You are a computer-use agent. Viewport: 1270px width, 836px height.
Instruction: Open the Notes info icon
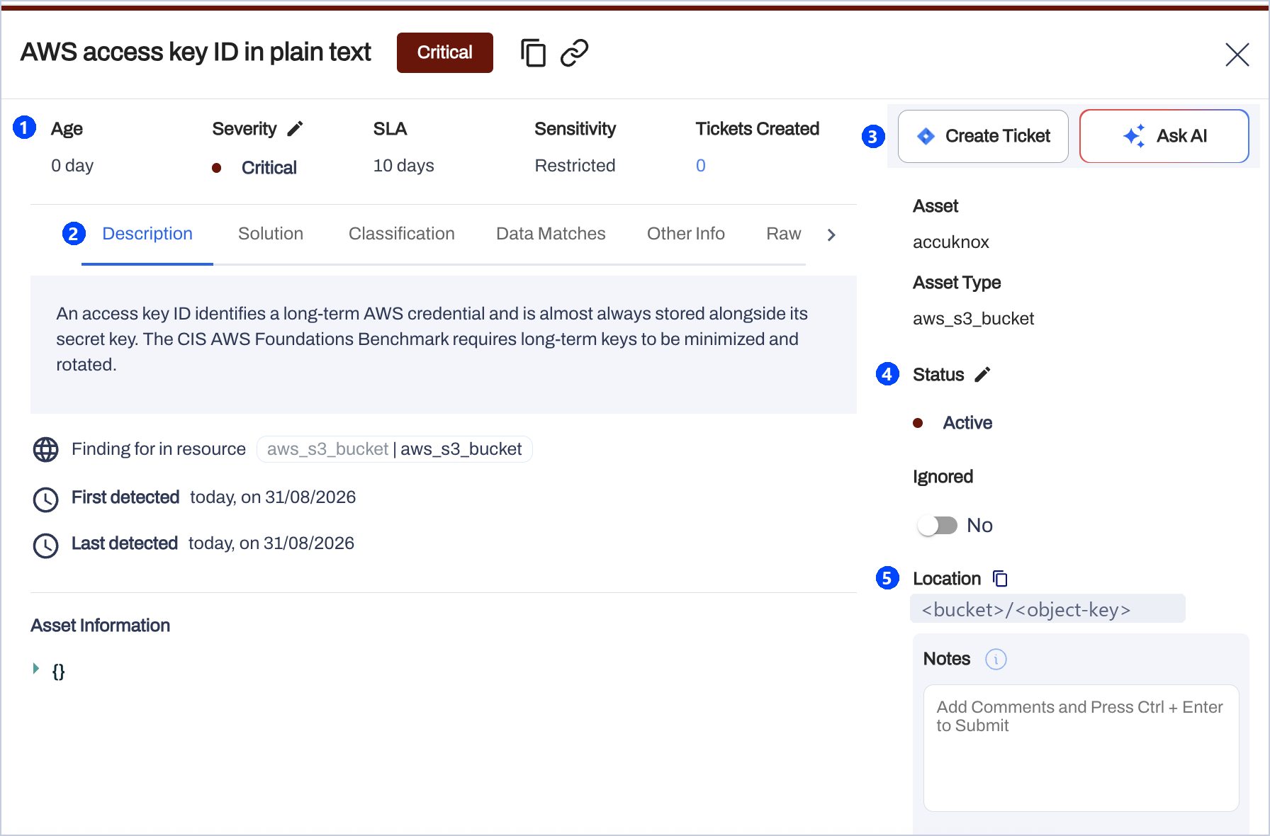tap(996, 659)
